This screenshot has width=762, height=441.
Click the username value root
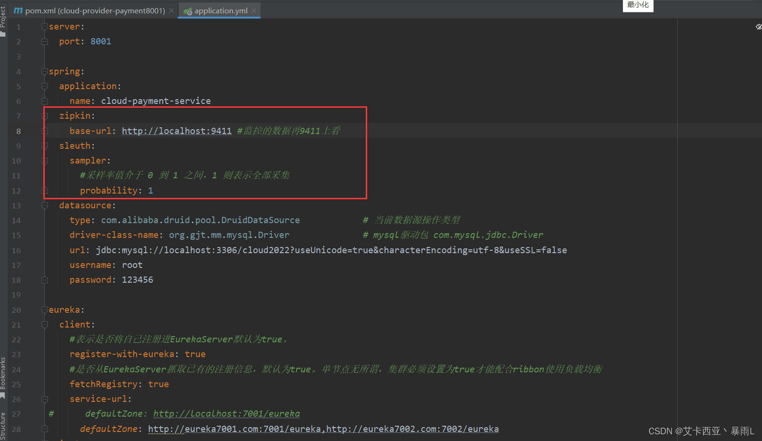[x=132, y=265]
